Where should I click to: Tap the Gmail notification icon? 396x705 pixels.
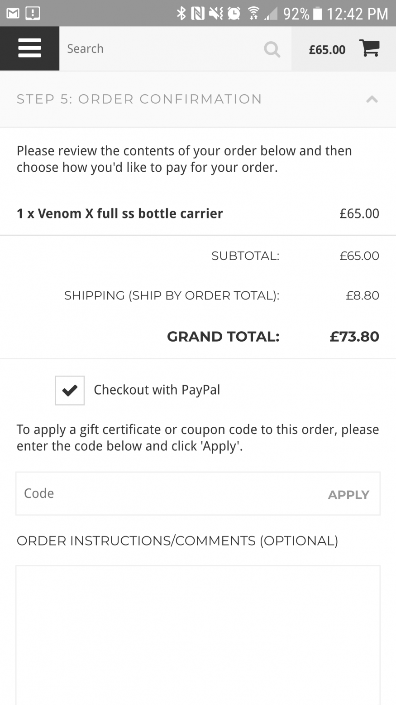tap(13, 14)
